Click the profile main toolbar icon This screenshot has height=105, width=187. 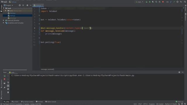[x=156, y=2]
